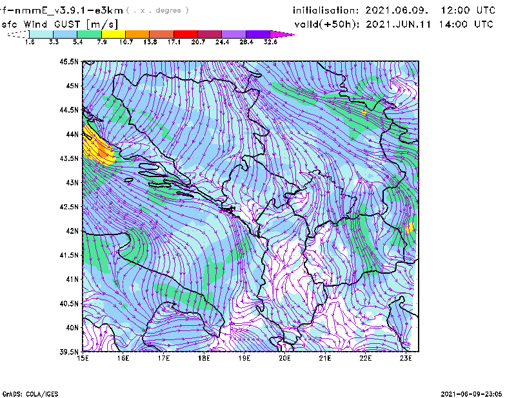Click the legend value 17.1
516x398 pixels.
point(174,42)
